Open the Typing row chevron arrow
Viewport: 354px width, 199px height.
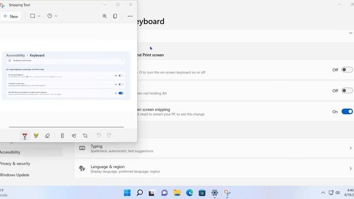pos(351,148)
